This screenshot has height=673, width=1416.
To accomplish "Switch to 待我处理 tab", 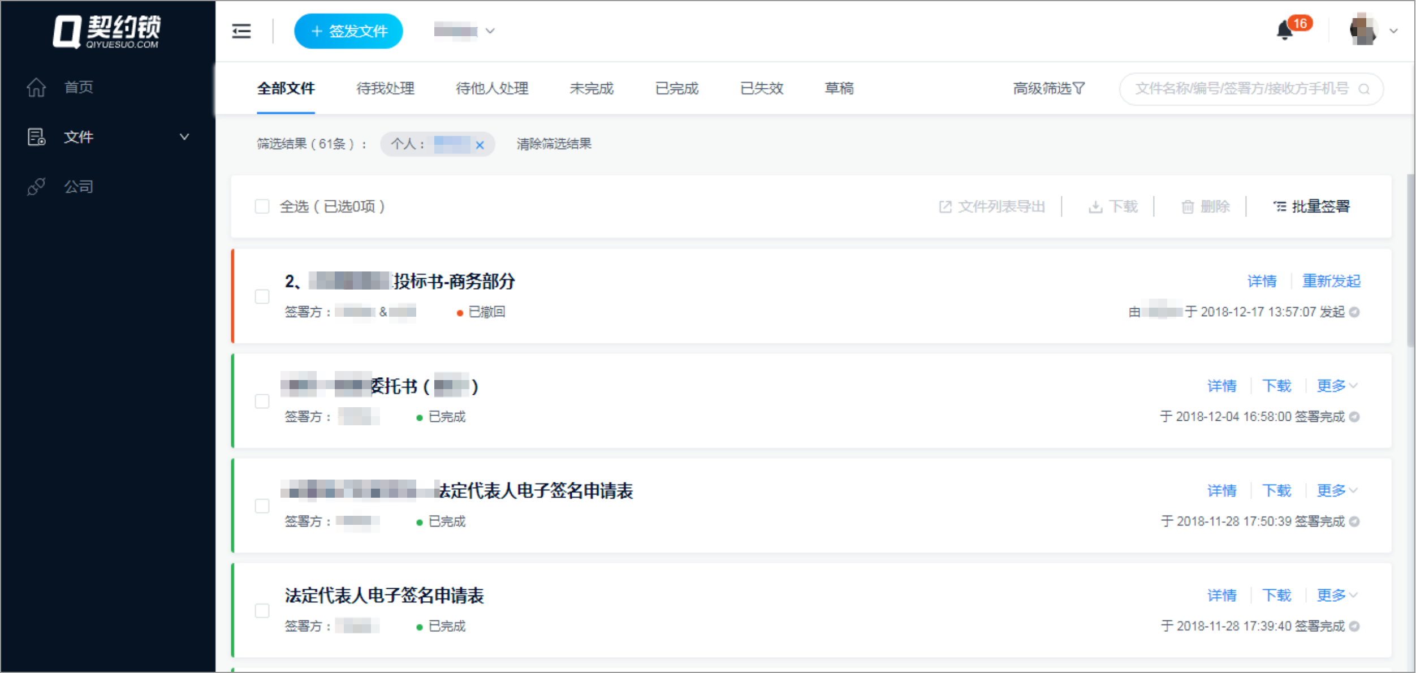I will [385, 89].
